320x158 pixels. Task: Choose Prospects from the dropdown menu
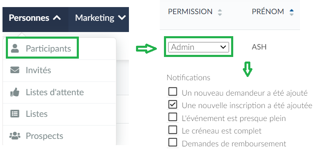pos(59,135)
